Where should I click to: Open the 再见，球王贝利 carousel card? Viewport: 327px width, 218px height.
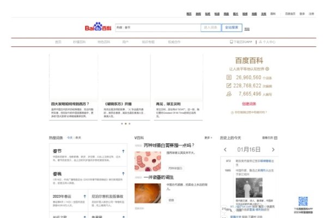pyautogui.click(x=178, y=87)
